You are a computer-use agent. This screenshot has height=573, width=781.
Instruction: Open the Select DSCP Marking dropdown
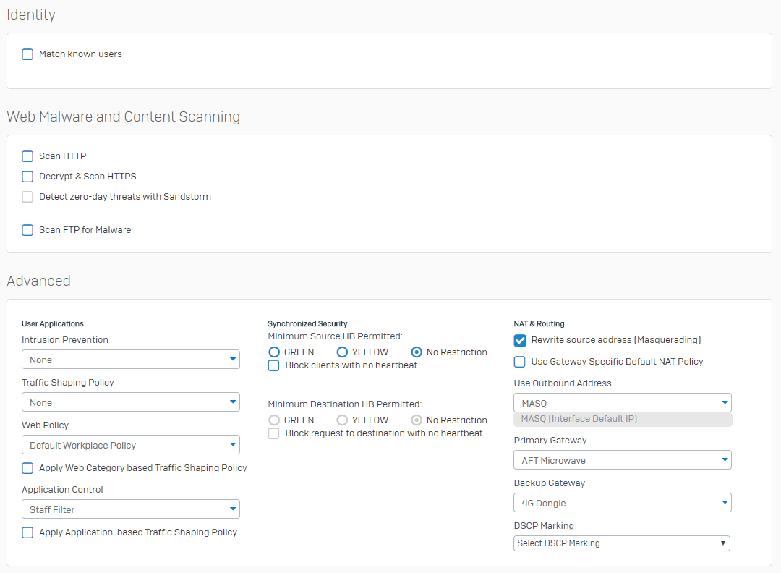click(x=622, y=543)
